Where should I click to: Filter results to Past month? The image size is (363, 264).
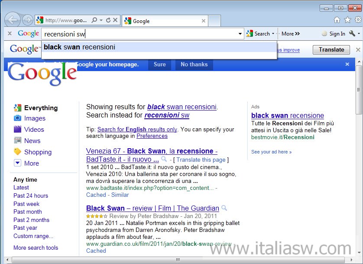[x=28, y=212]
